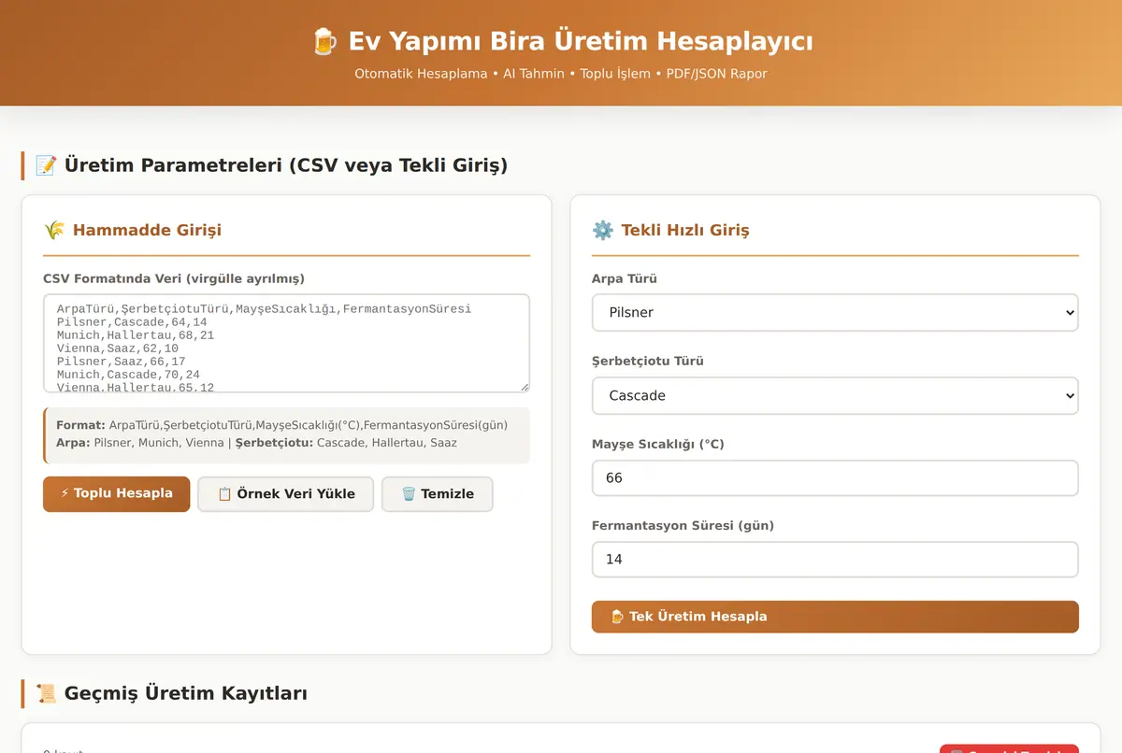Image resolution: width=1122 pixels, height=753 pixels.
Task: Clear the CSV input with Temizle
Action: (437, 493)
